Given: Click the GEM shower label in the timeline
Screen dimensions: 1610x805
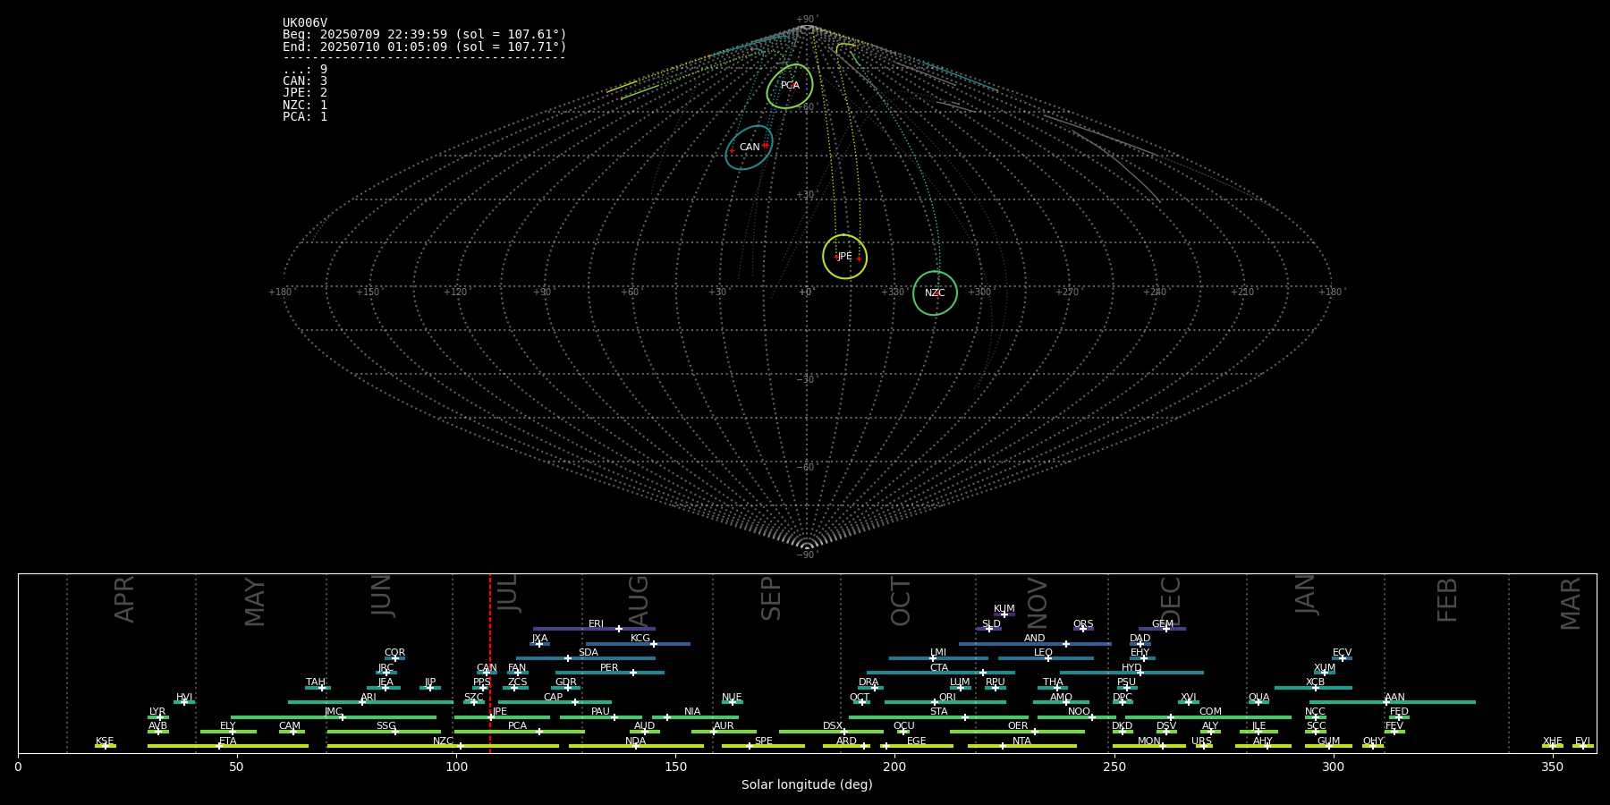Looking at the screenshot, I should tap(1163, 624).
